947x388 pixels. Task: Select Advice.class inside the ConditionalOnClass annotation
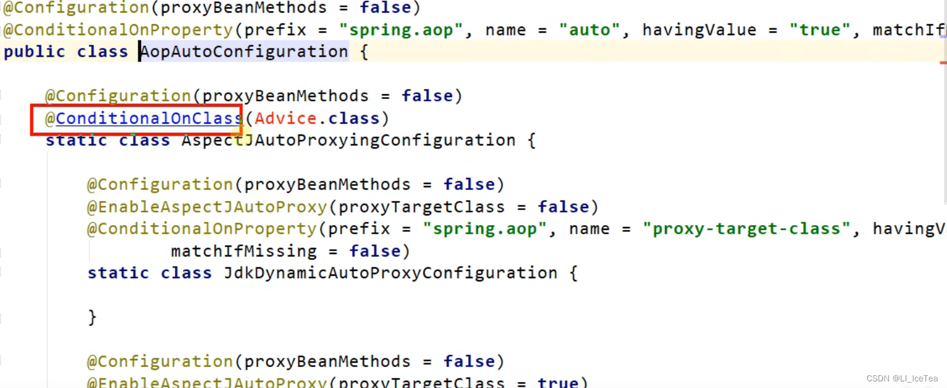(317, 119)
